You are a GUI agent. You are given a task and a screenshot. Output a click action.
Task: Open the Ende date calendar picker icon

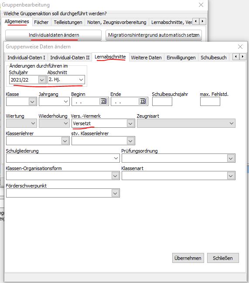(x=143, y=101)
